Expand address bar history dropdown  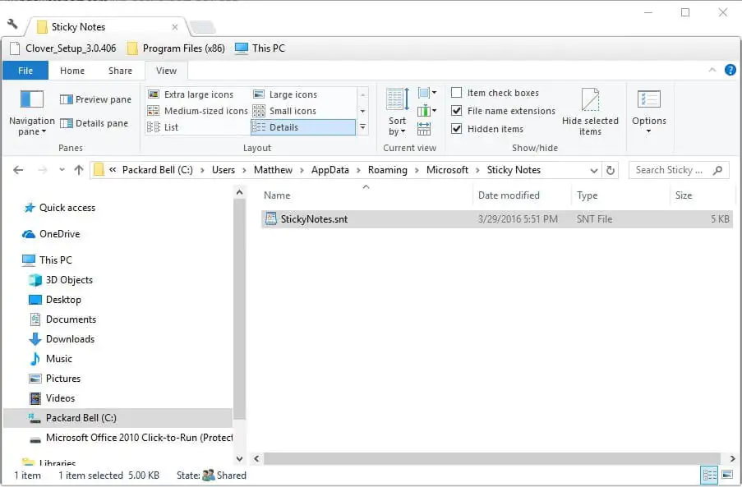coord(594,170)
